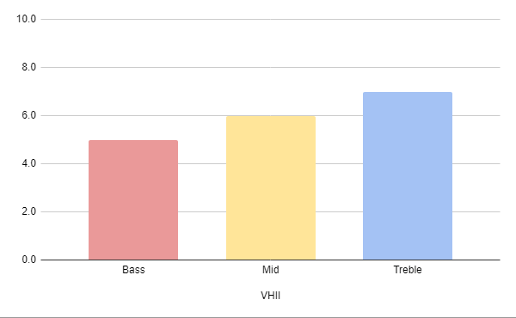Click the 0.0 vertical axis label
Screen dimensions: 516x318
click(x=29, y=260)
